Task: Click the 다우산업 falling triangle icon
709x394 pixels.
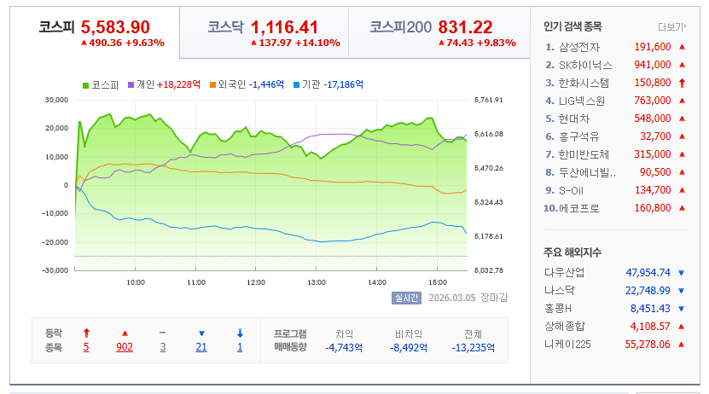Action: pyautogui.click(x=682, y=273)
